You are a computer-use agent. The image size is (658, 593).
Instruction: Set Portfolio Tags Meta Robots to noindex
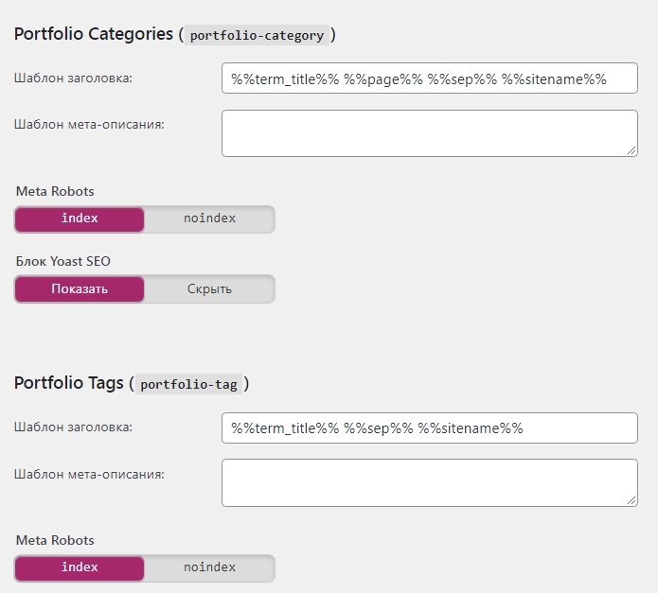click(209, 567)
